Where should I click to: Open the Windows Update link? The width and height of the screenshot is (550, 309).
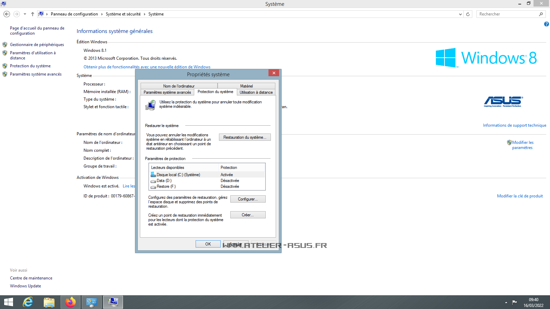25,286
